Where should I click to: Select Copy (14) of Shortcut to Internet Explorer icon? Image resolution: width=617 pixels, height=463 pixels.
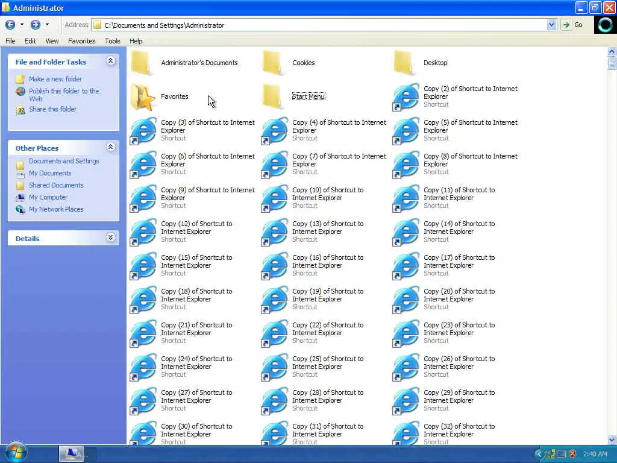pos(406,232)
